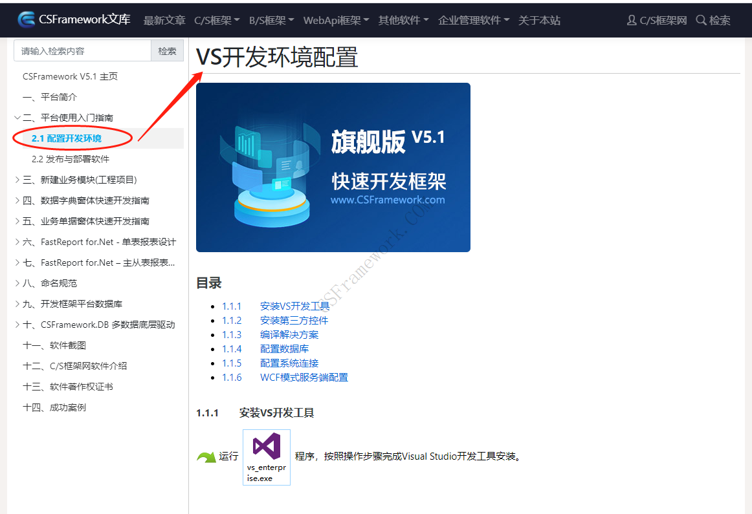Screen dimensions: 752x514
Task: Expand the 四、数据字典窗体快速开发指南 chevron
Action: click(17, 200)
